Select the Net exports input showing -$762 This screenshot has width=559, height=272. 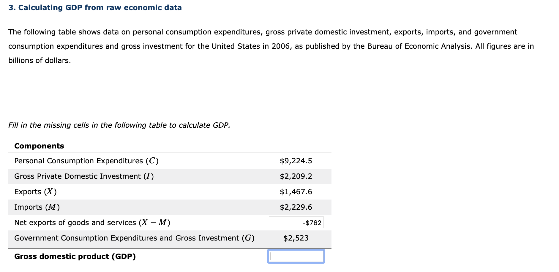[296, 222]
